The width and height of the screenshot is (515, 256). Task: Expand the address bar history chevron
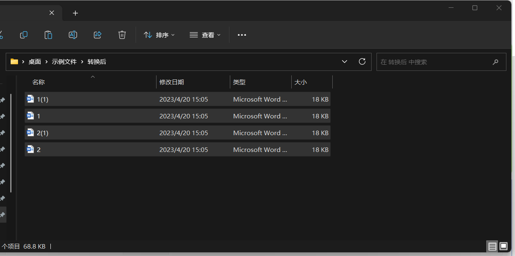point(345,62)
